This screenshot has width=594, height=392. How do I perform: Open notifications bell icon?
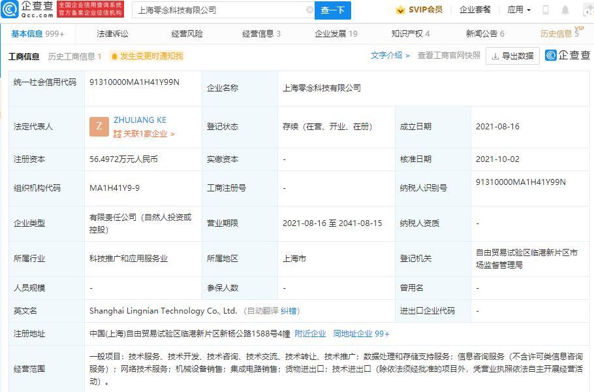tap(565, 10)
